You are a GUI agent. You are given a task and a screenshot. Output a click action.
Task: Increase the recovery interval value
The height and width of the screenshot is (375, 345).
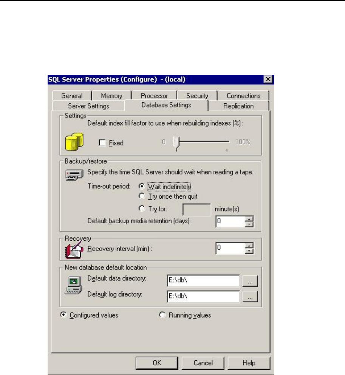(249, 246)
